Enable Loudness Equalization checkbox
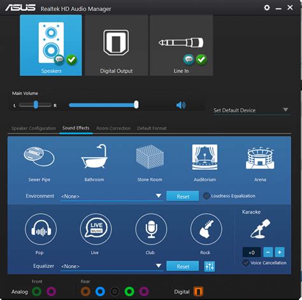 206,196
